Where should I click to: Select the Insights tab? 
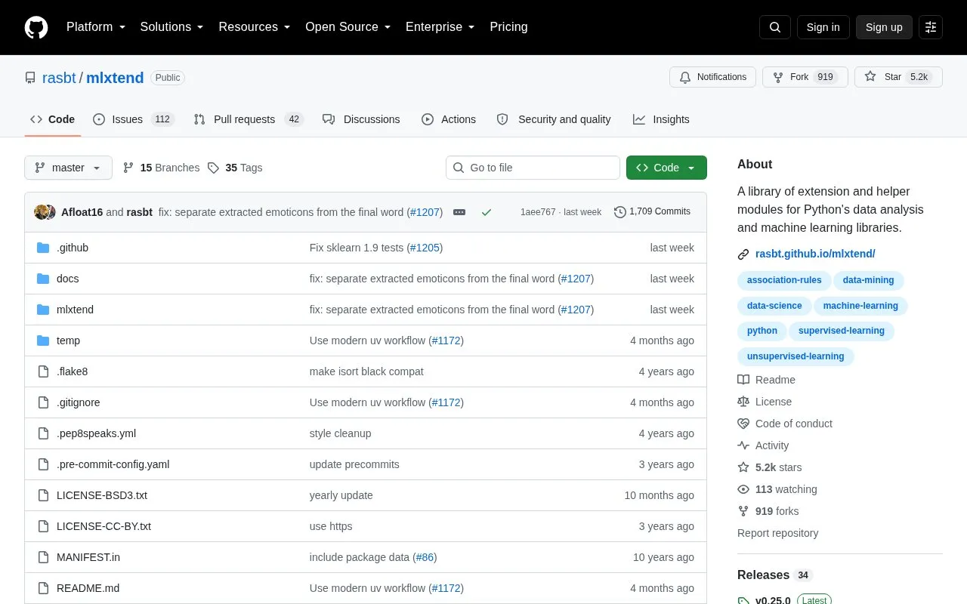click(661, 119)
